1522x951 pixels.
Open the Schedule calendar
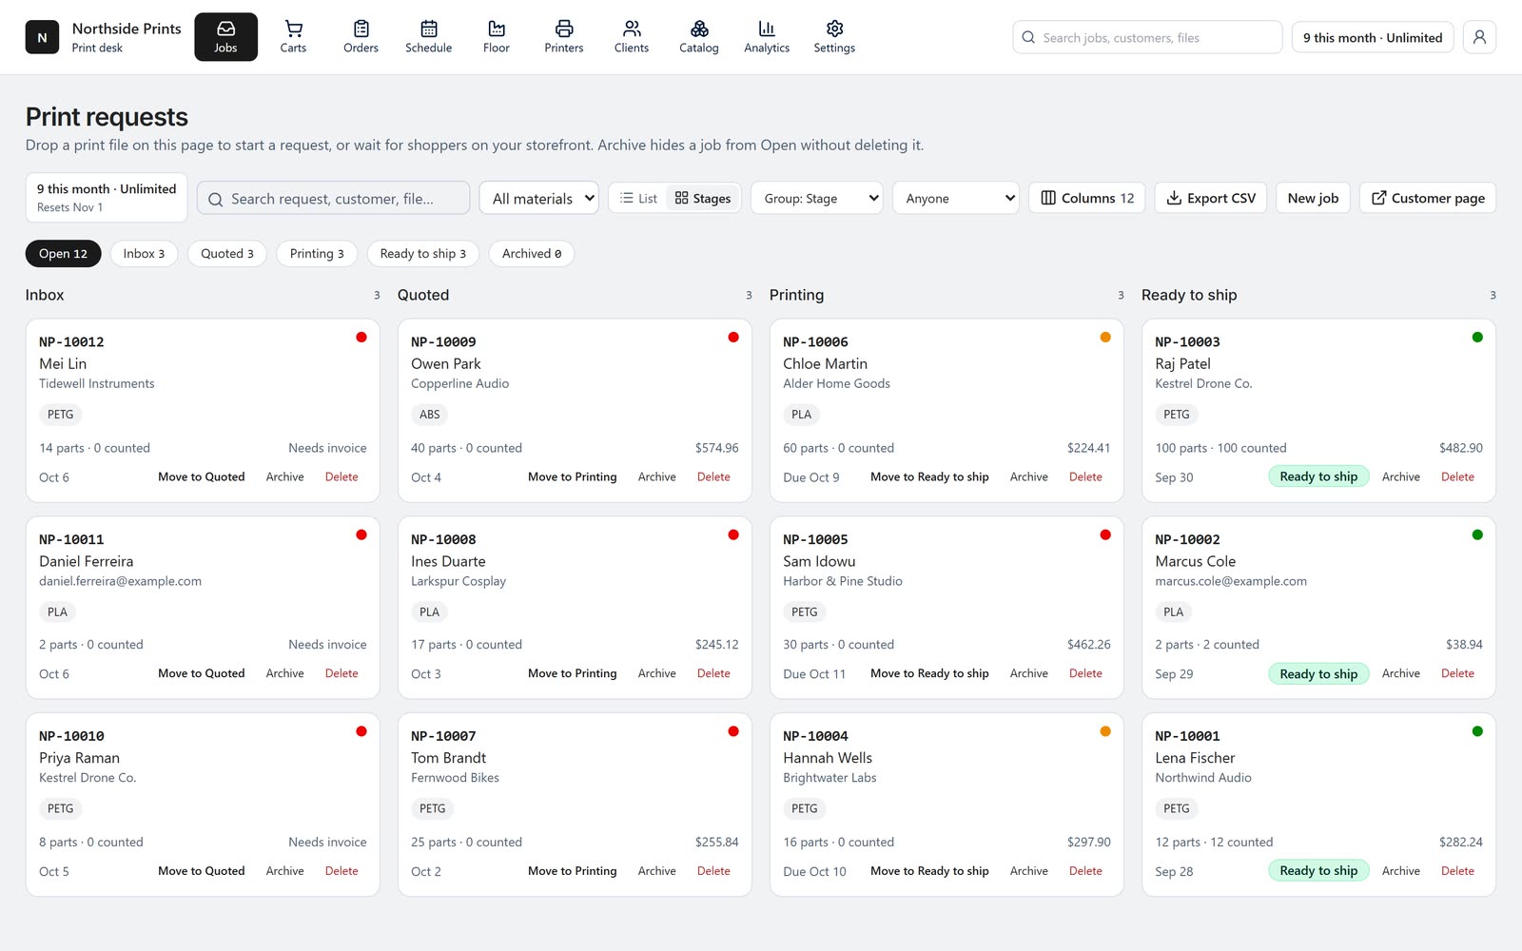[428, 37]
